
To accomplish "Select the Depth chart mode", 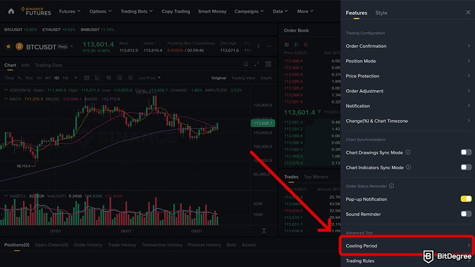I will [266, 78].
